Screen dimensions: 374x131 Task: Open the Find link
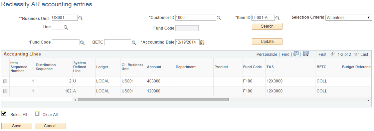(286, 54)
